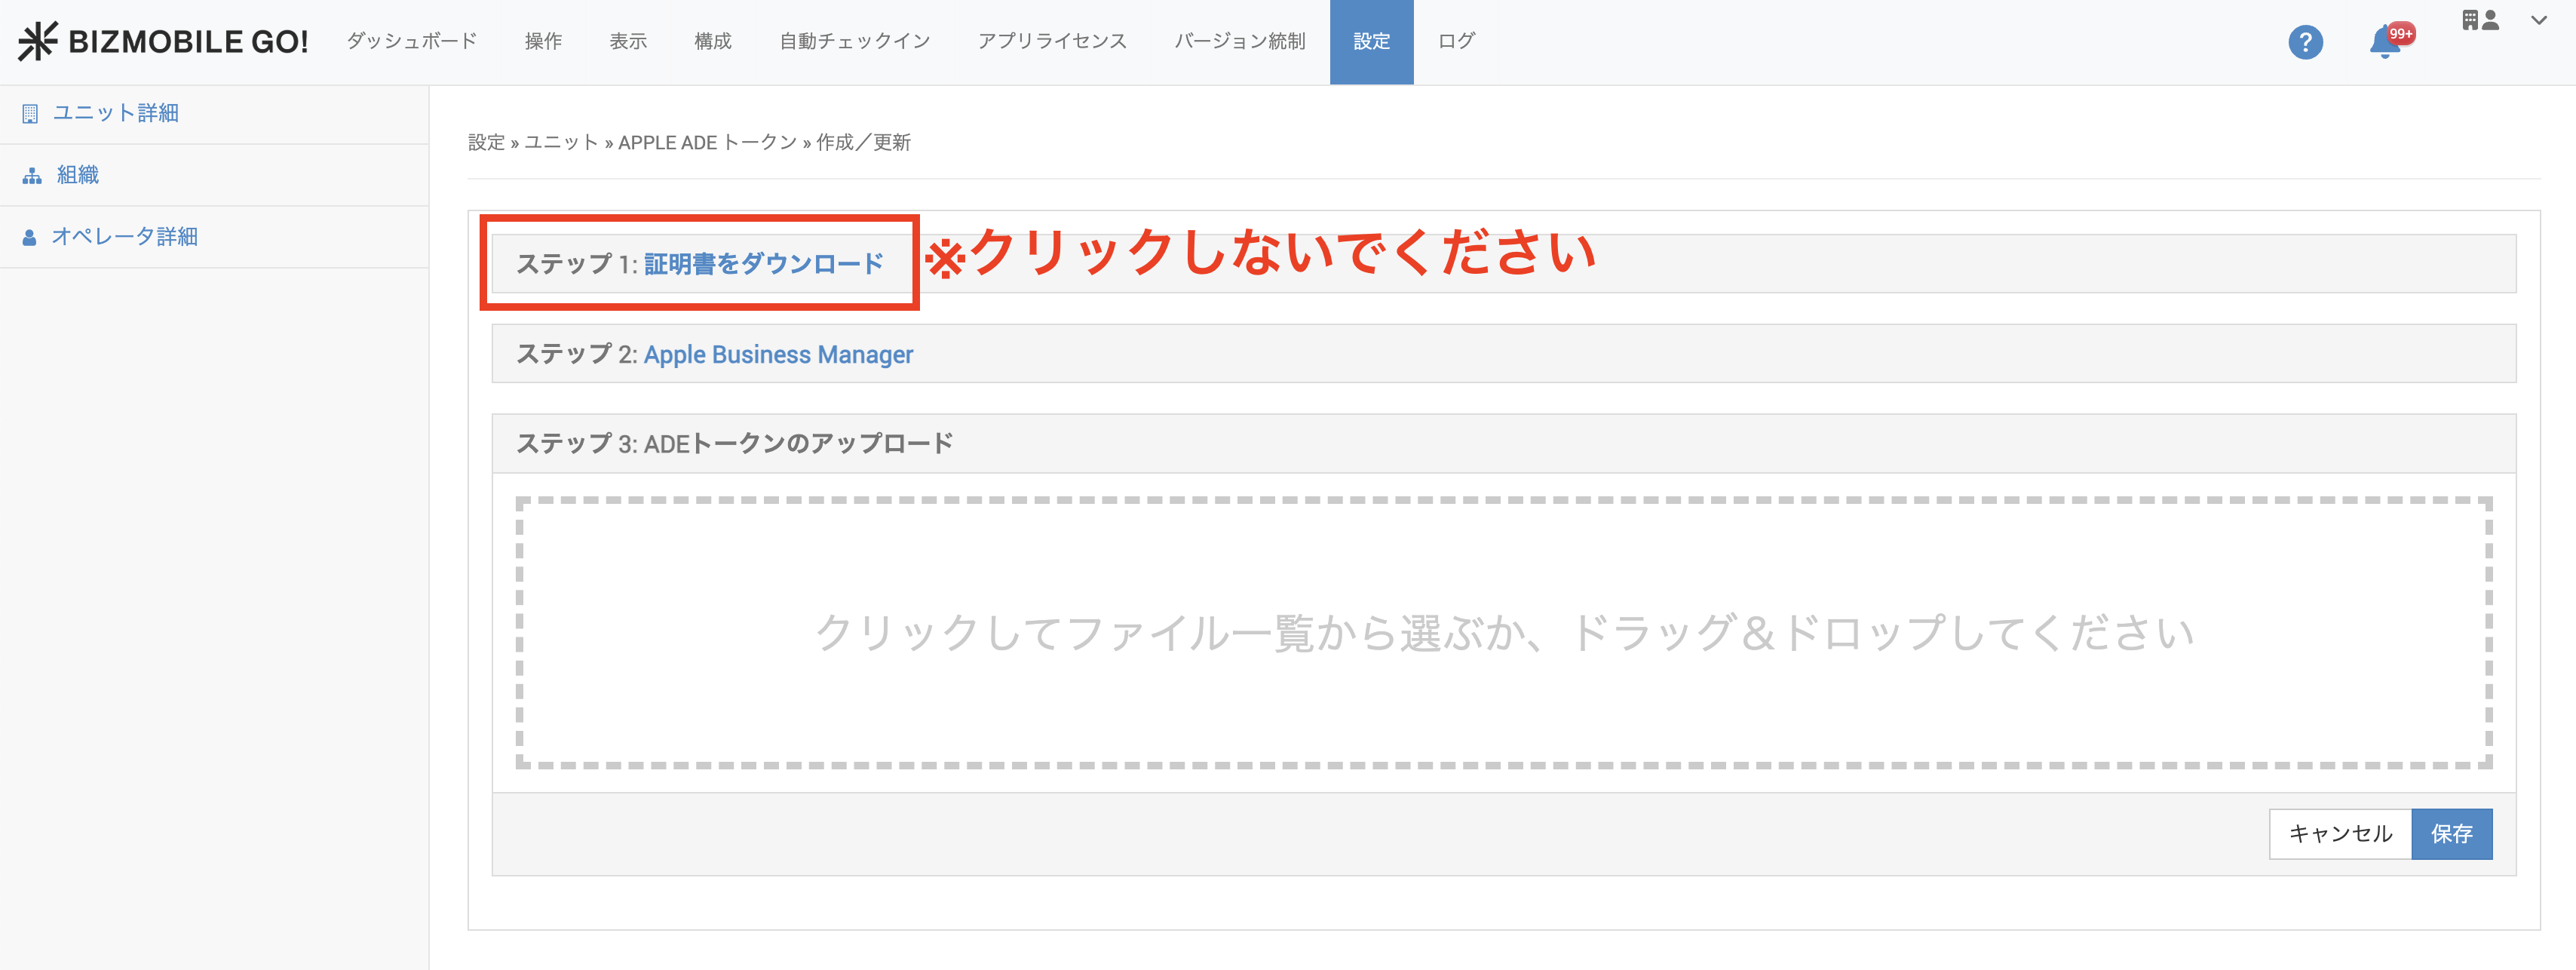Follow the Apple Business Manager link

coord(778,355)
